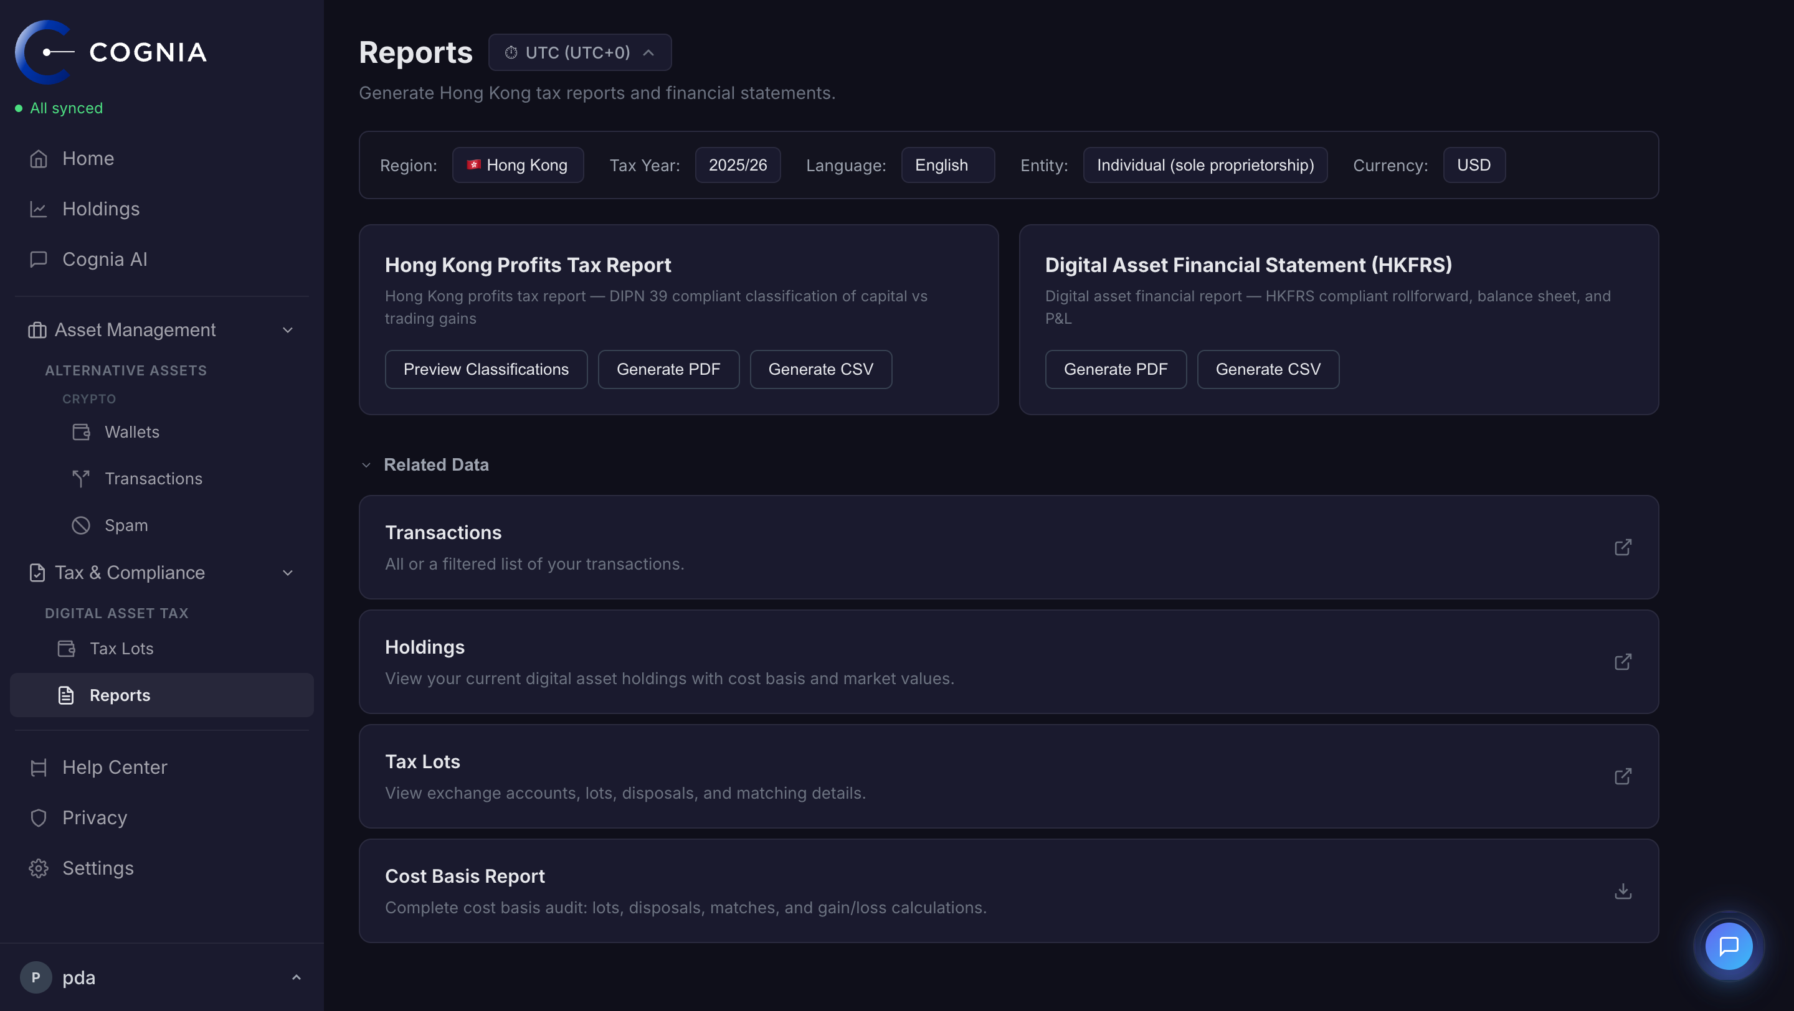Image resolution: width=1794 pixels, height=1011 pixels.
Task: Generate CSV for HKFRS Financial Statement
Action: (1268, 369)
